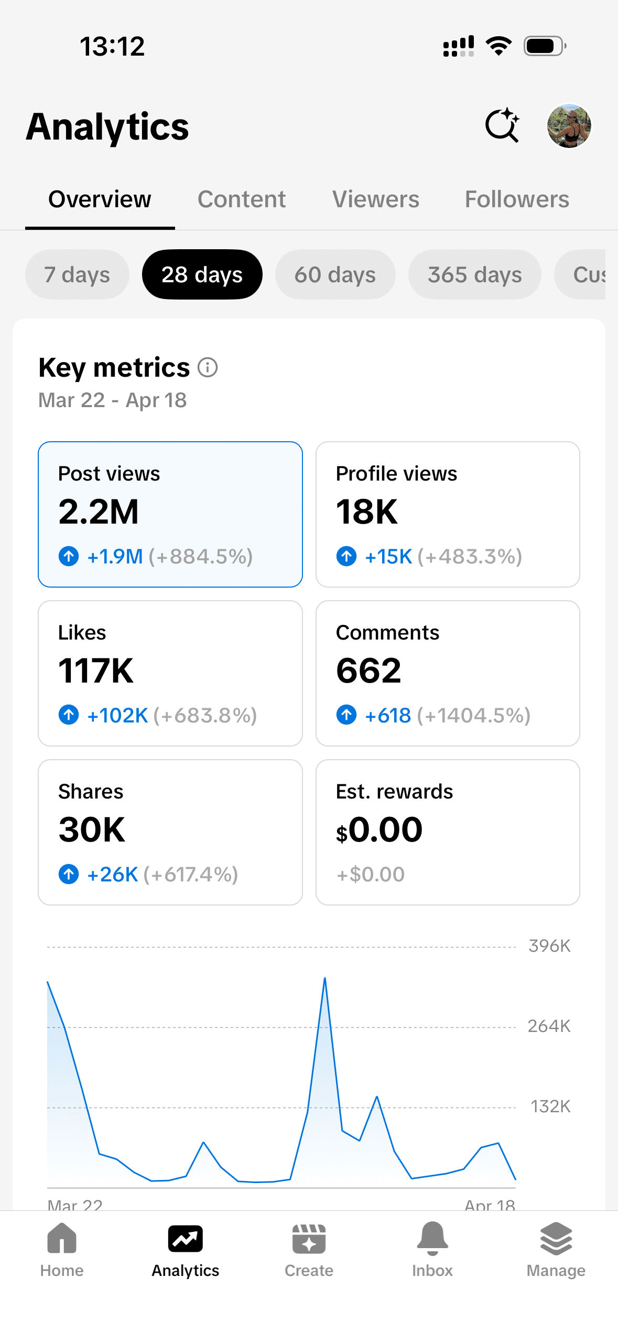Select the Post views metric card
The height and width of the screenshot is (1341, 618).
(170, 514)
